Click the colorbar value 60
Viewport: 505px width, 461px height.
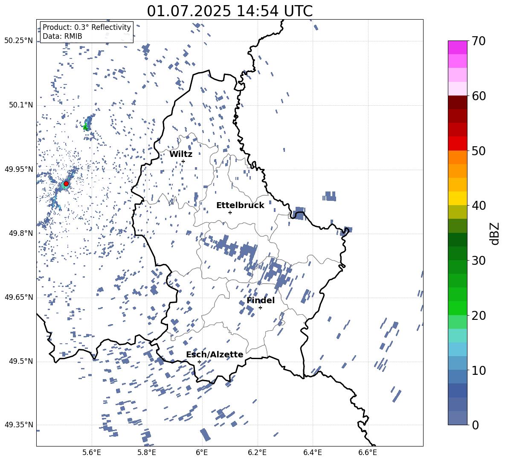[x=479, y=96]
